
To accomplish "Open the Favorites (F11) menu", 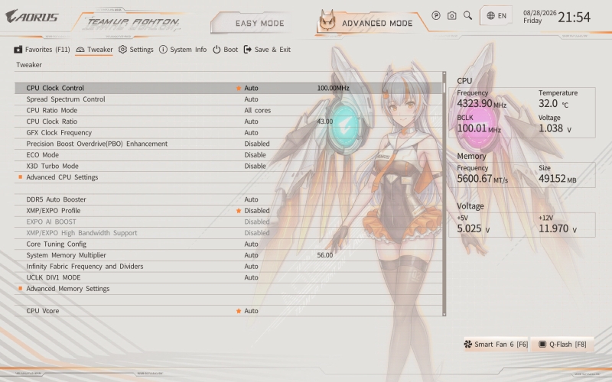I will coord(42,50).
